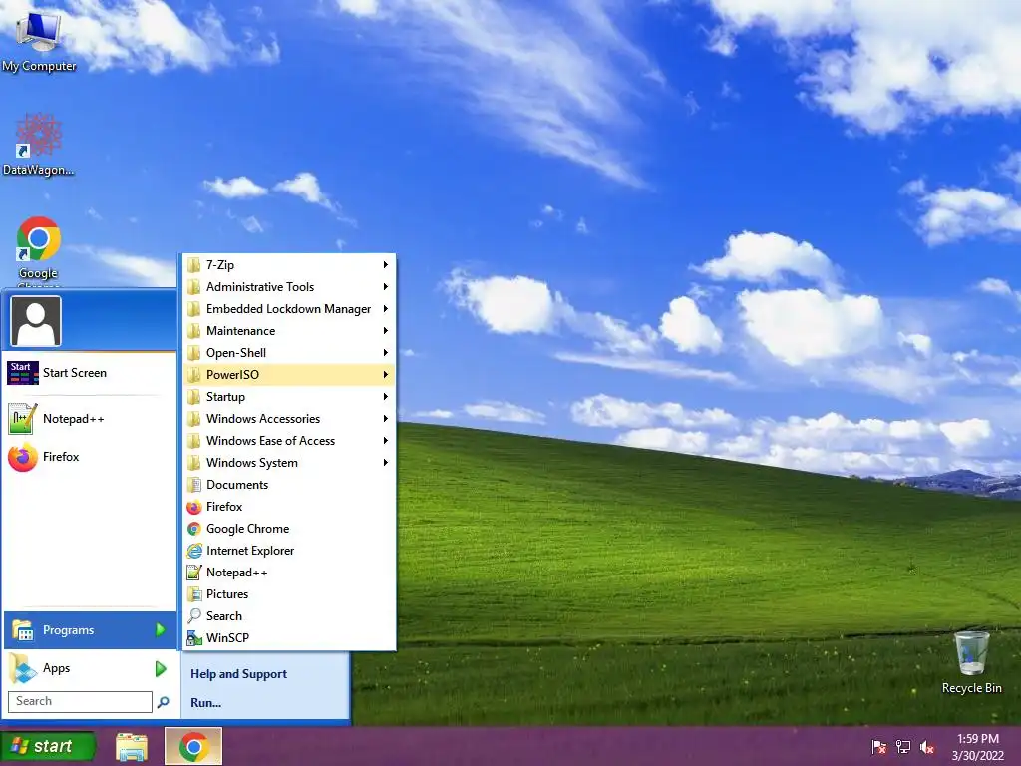This screenshot has width=1021, height=766.
Task: Click the start menu Search box
Action: pyautogui.click(x=80, y=701)
